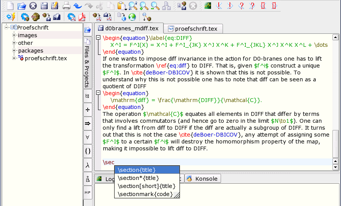This screenshot has width=341, height=206.
Task: View HTML with the green globe icon
Action: tap(132, 17)
